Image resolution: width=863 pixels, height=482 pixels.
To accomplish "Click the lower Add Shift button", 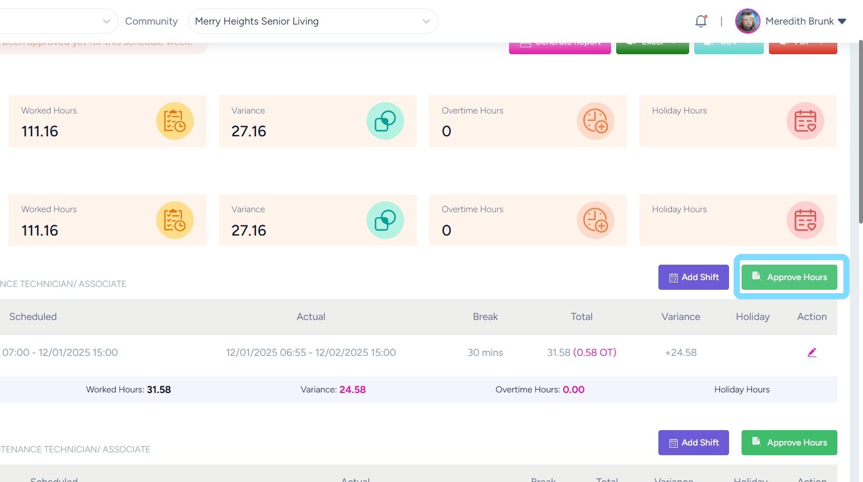I will tap(693, 443).
